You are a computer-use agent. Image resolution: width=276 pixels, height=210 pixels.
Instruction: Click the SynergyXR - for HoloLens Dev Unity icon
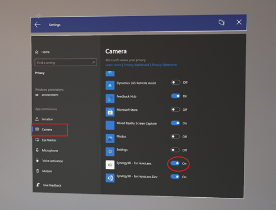point(110,178)
